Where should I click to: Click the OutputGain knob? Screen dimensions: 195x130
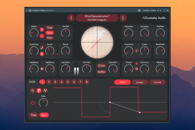coord(113,68)
